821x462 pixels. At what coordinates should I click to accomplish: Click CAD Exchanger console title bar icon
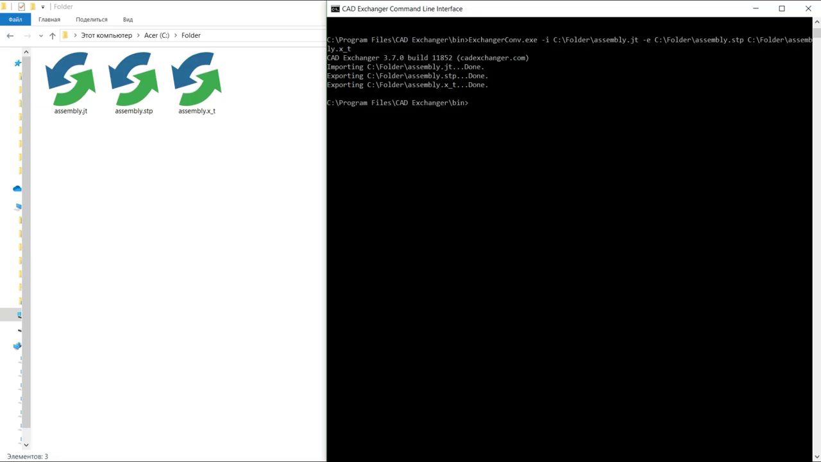335,8
